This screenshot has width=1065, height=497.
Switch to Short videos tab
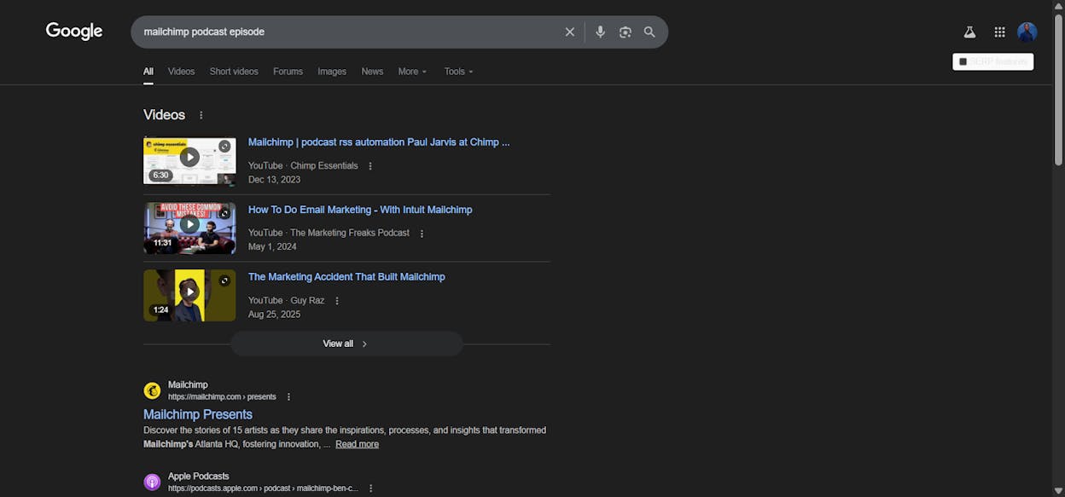[234, 72]
